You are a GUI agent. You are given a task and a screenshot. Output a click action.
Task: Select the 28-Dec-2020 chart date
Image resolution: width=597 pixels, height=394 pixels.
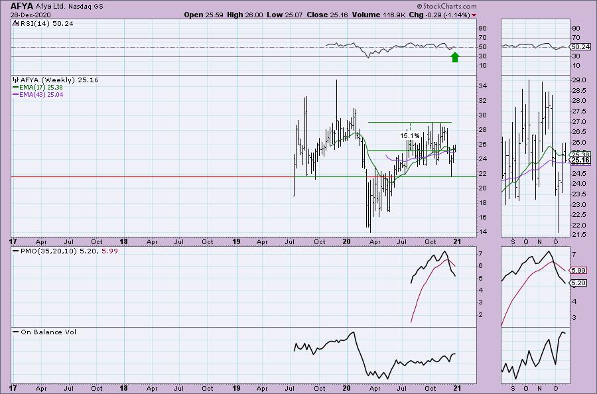point(31,15)
